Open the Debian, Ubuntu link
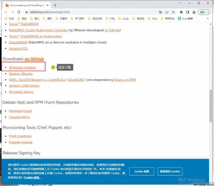This screenshot has width=214, height=186. coord(21,74)
